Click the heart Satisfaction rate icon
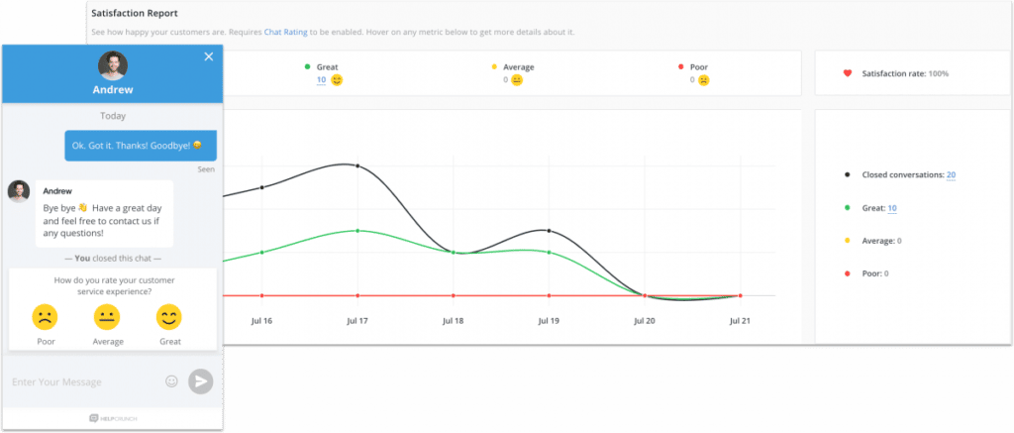 847,73
